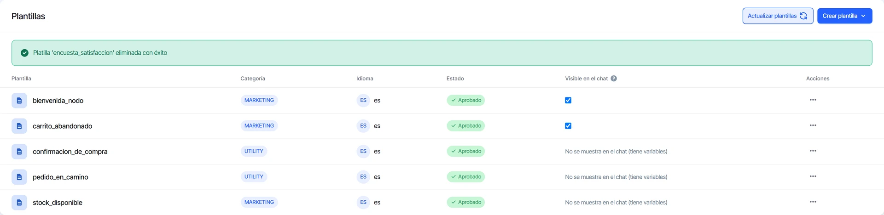Click the carrito_abandonado template document icon
The image size is (884, 215).
tap(19, 126)
